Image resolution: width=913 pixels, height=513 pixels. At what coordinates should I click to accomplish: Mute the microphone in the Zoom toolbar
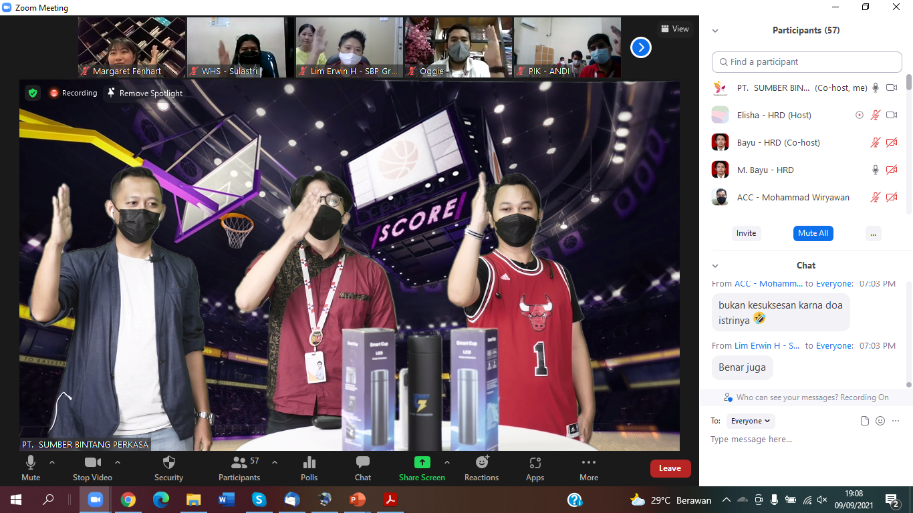pyautogui.click(x=31, y=468)
